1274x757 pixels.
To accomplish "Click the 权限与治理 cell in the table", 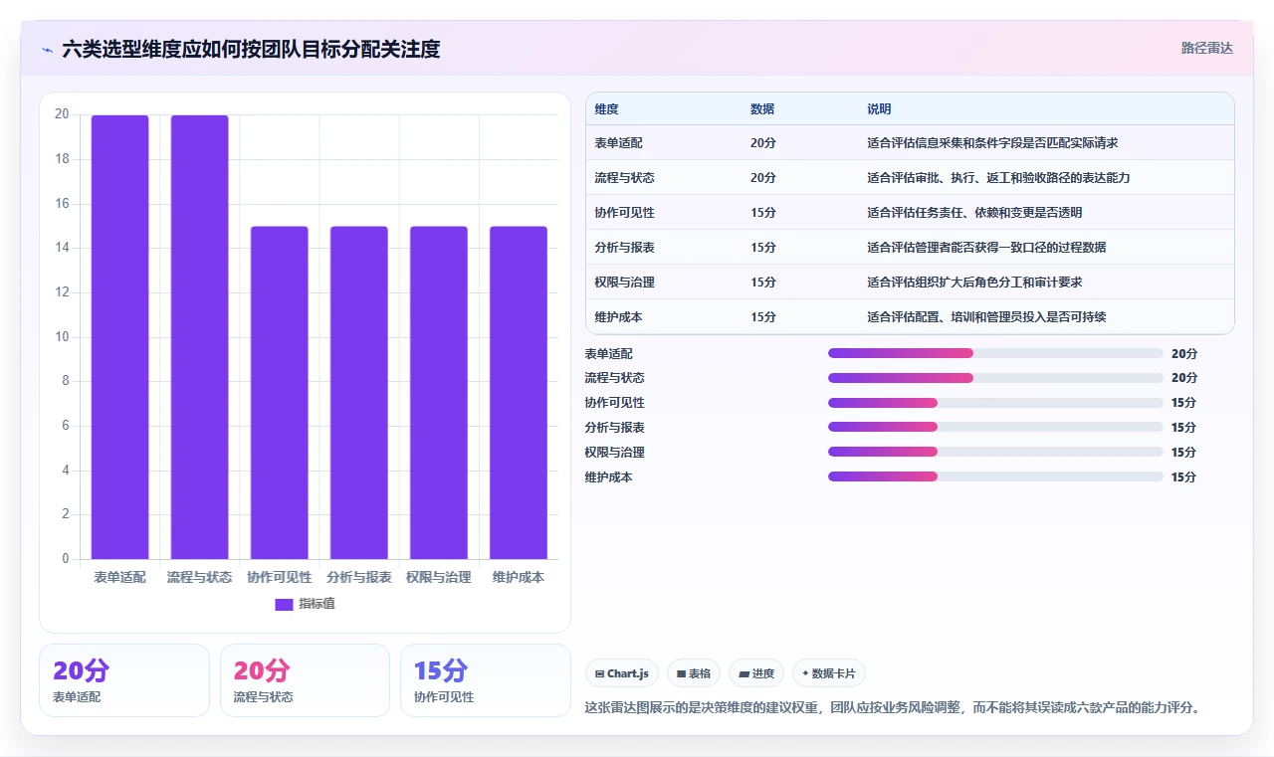I will [x=624, y=283].
